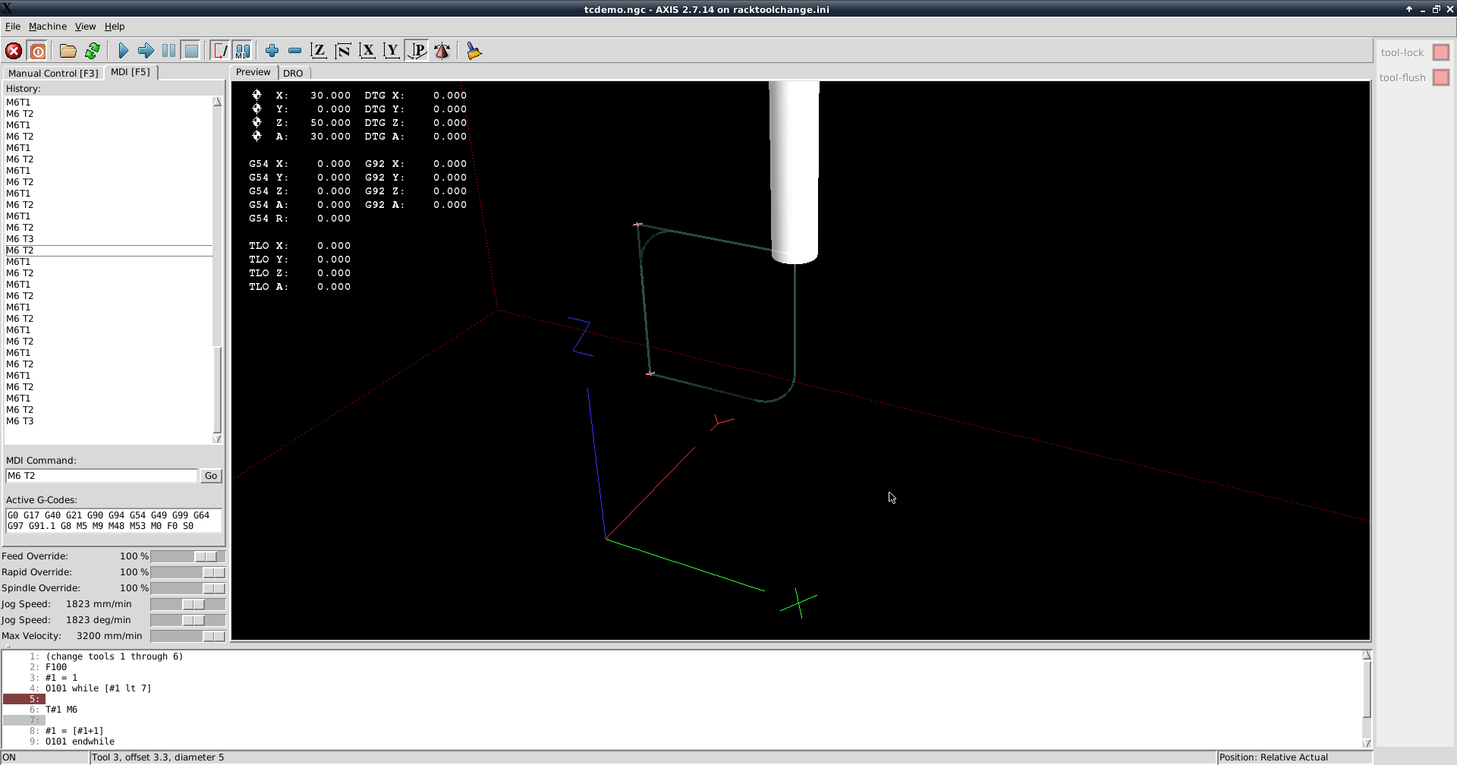Switch to rotated Z view
This screenshot has width=1457, height=765.
pos(343,51)
